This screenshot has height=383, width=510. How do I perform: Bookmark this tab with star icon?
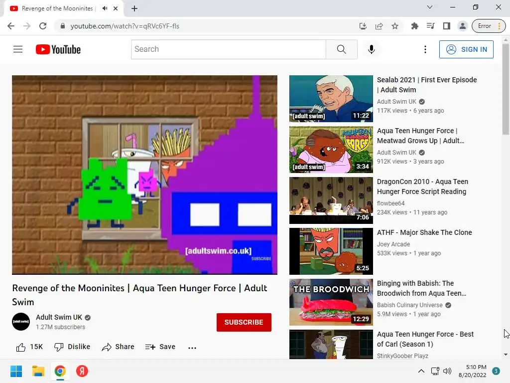tap(395, 26)
